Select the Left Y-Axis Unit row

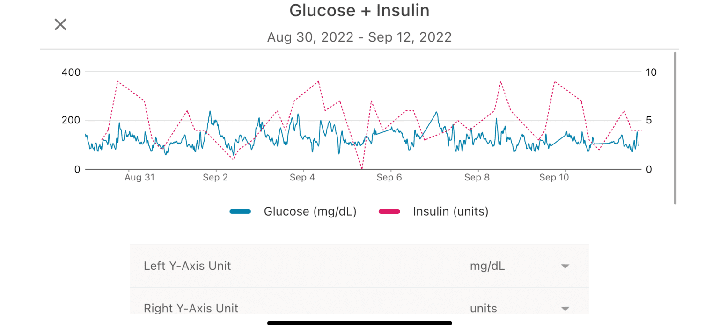(187, 266)
